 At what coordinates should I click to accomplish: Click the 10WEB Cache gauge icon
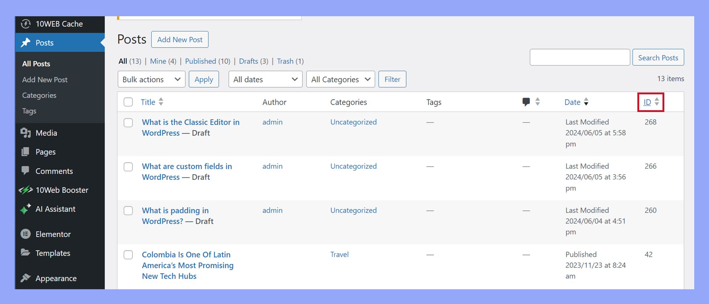click(25, 24)
